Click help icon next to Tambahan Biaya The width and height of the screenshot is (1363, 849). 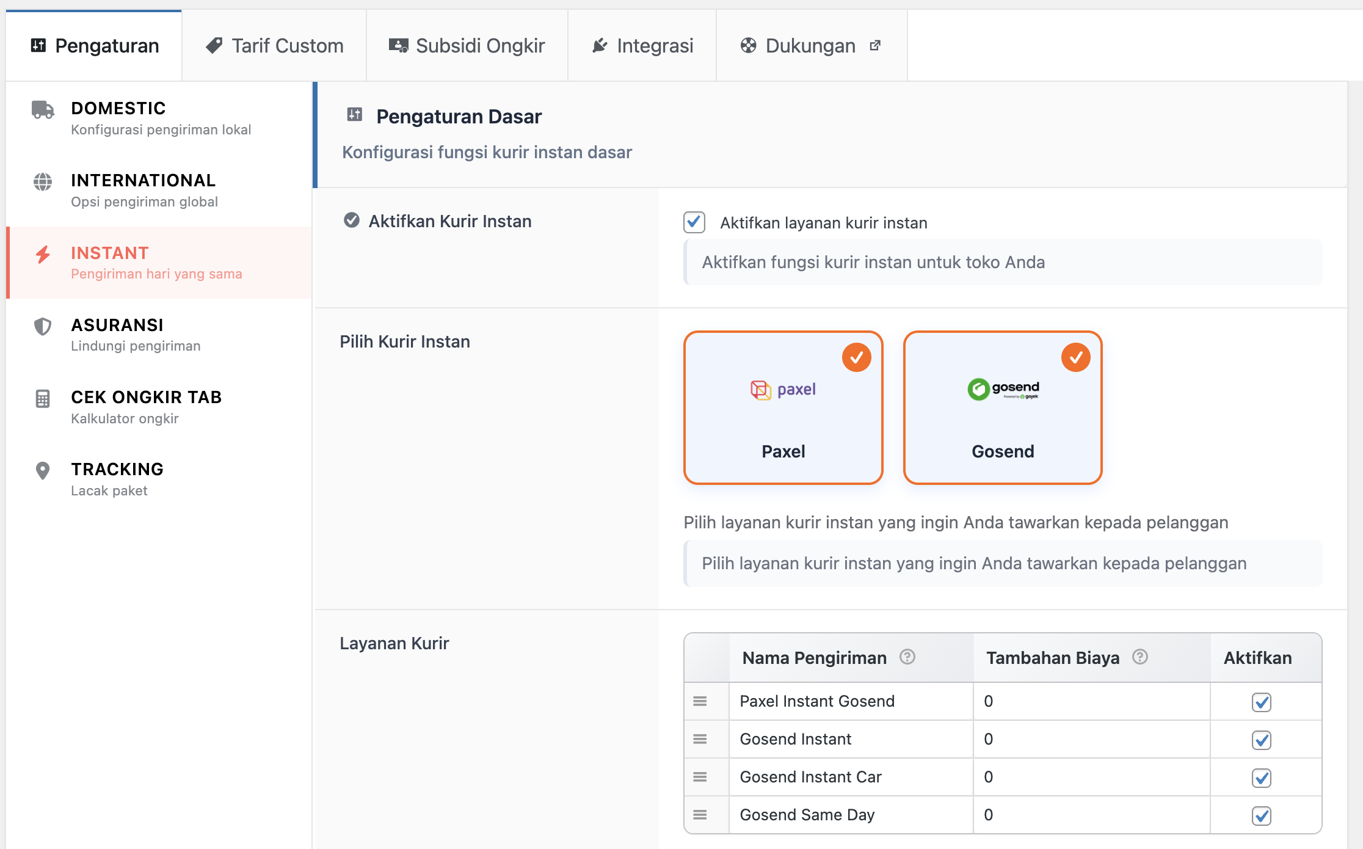pos(1139,657)
